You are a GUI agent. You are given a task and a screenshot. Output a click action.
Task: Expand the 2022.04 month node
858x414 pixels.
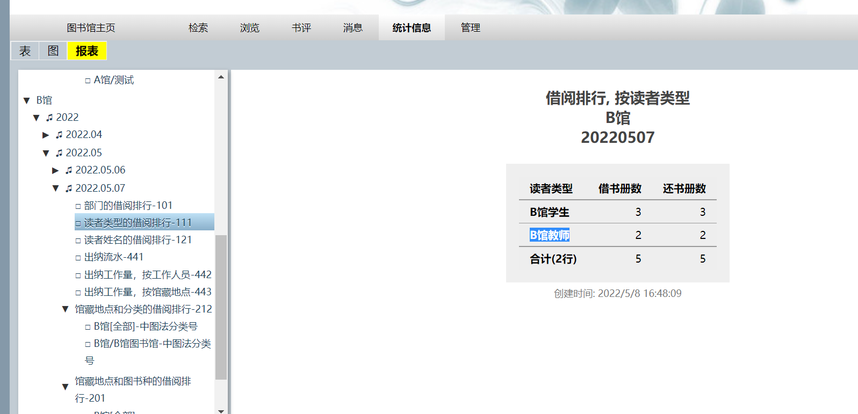pyautogui.click(x=46, y=135)
